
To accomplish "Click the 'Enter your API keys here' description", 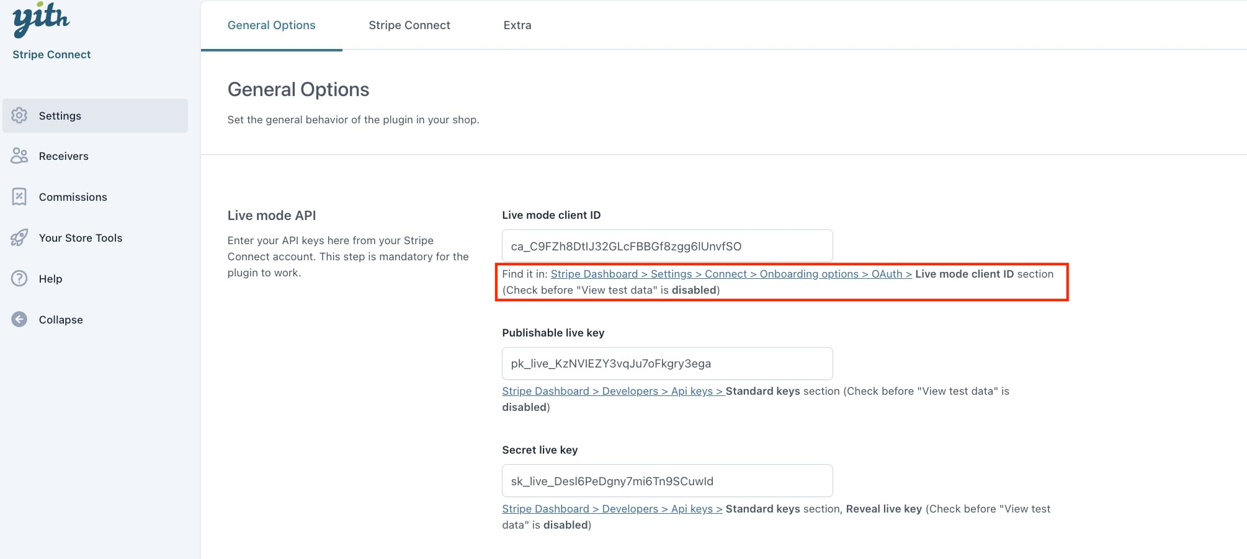I will 348,257.
